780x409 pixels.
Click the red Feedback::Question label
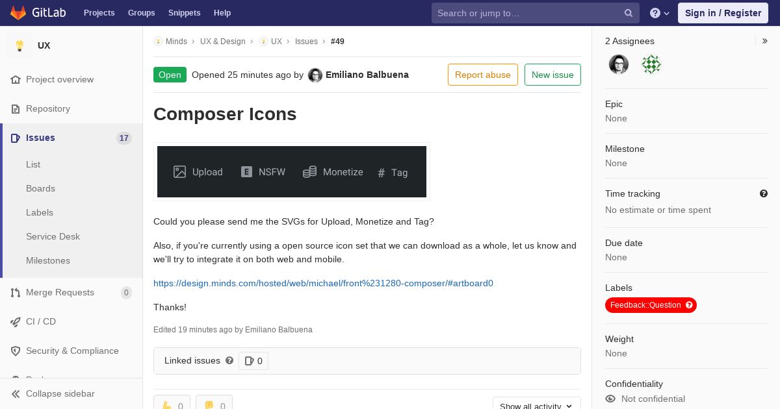pos(651,305)
